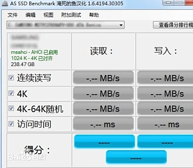193x168 pixels.
Task: Toggle the 4K test checkbox
Action: [x=11, y=93]
